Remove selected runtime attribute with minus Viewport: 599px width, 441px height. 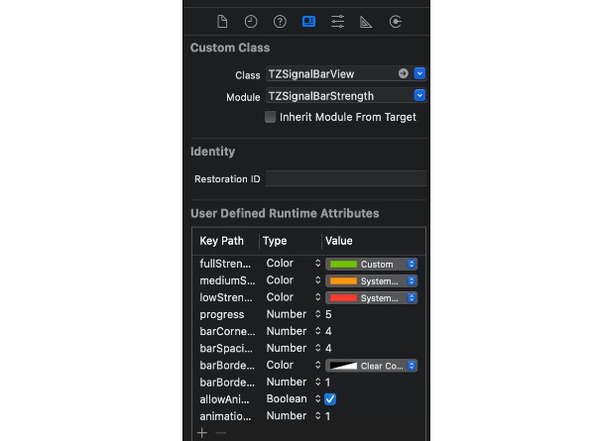[221, 433]
